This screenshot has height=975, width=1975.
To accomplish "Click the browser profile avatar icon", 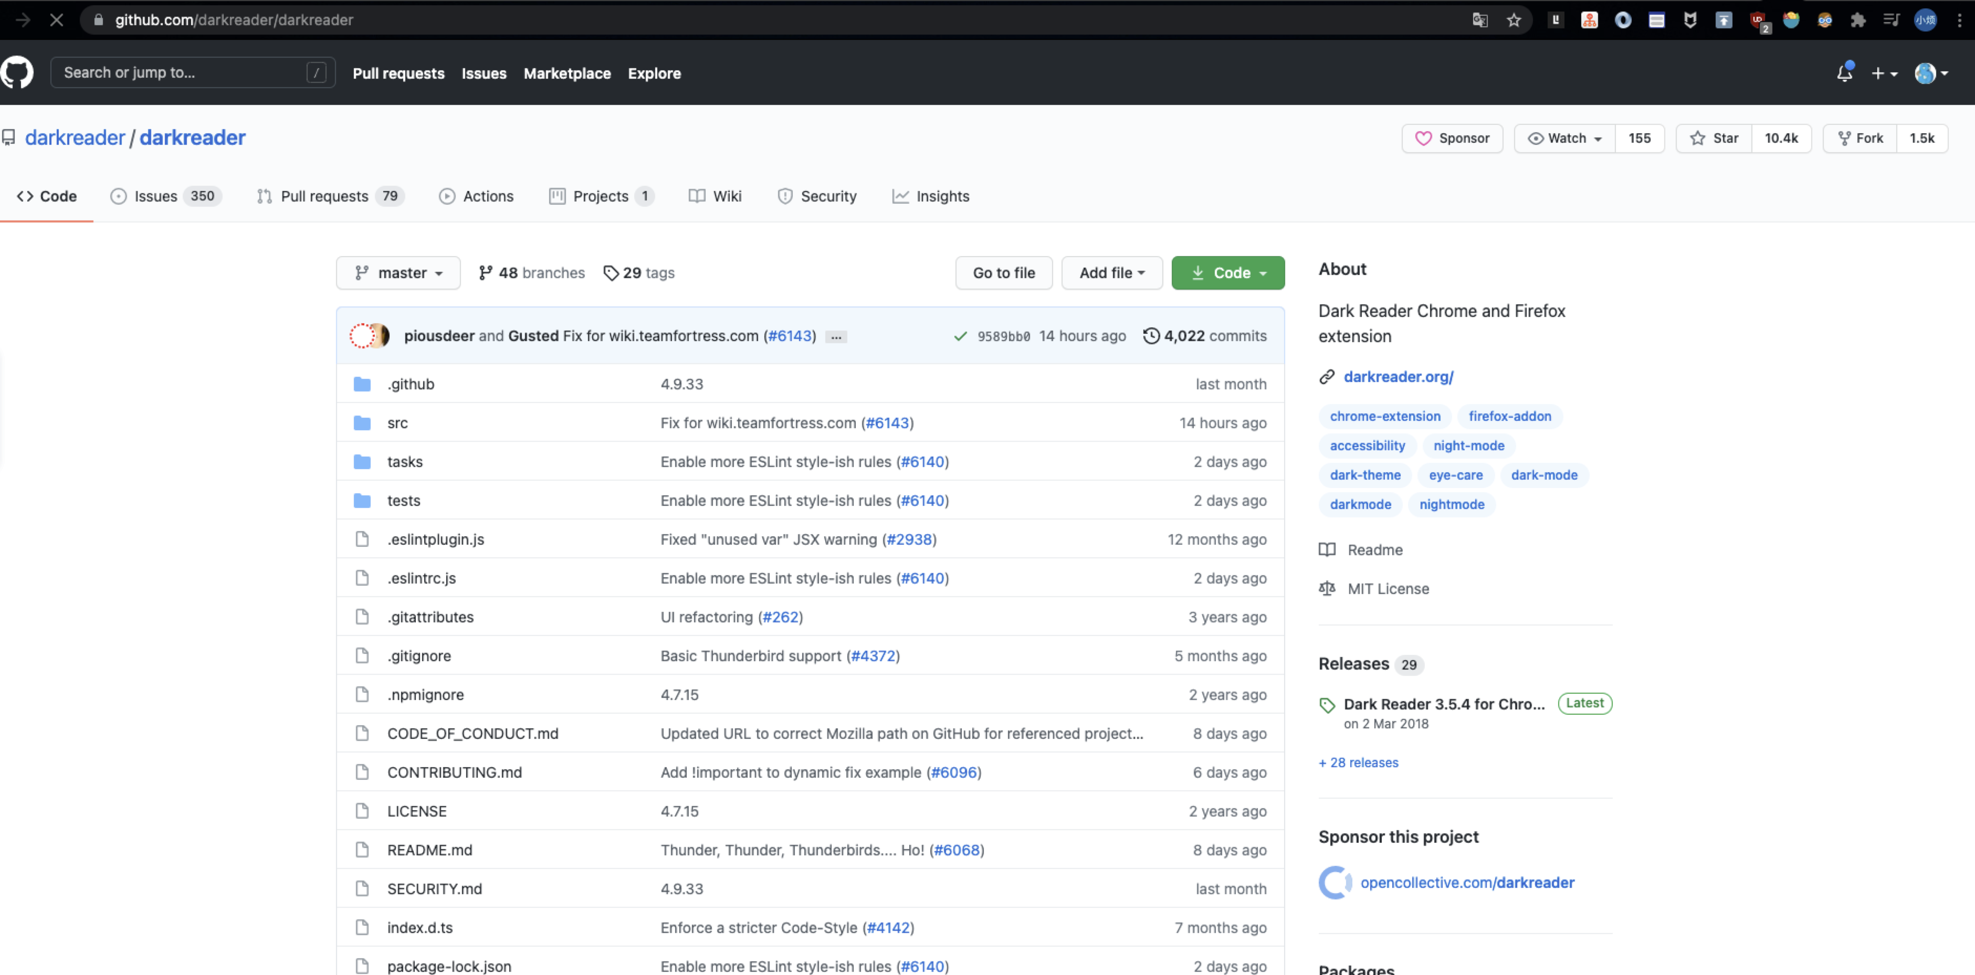I will pyautogui.click(x=1925, y=20).
